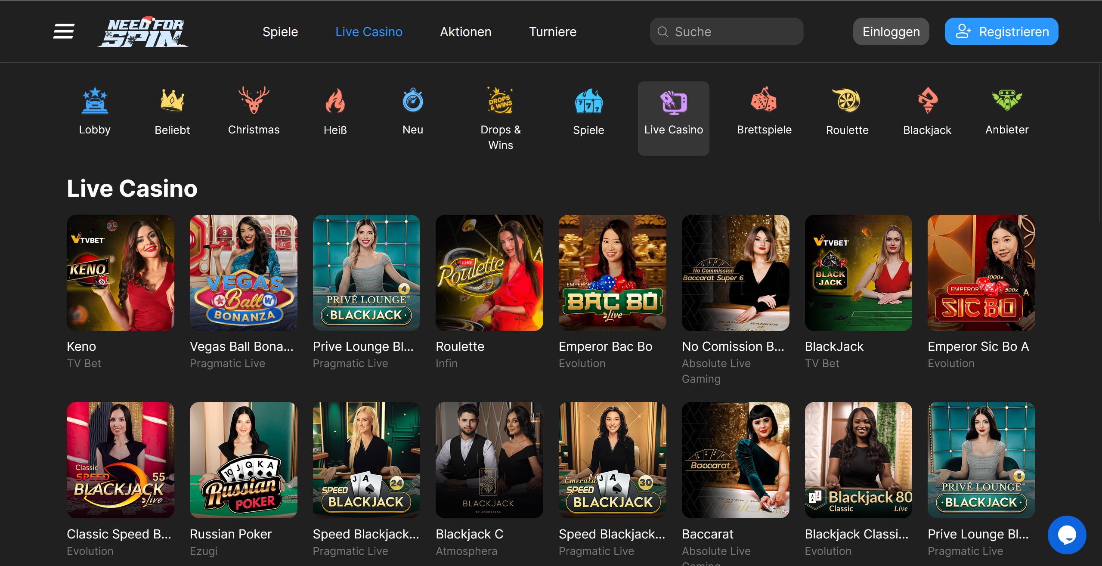Open the Keno TV Bet game
1102x566 pixels.
pos(121,273)
